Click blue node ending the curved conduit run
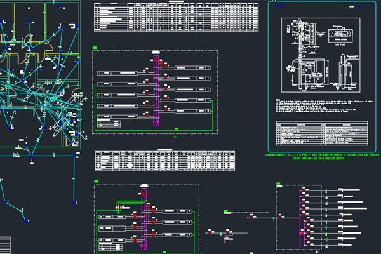381x254 pixels. (25, 221)
